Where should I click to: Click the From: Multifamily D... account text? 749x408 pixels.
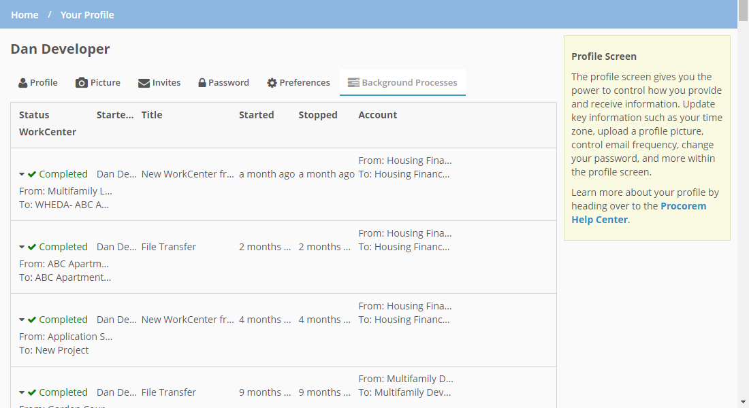tap(406, 379)
